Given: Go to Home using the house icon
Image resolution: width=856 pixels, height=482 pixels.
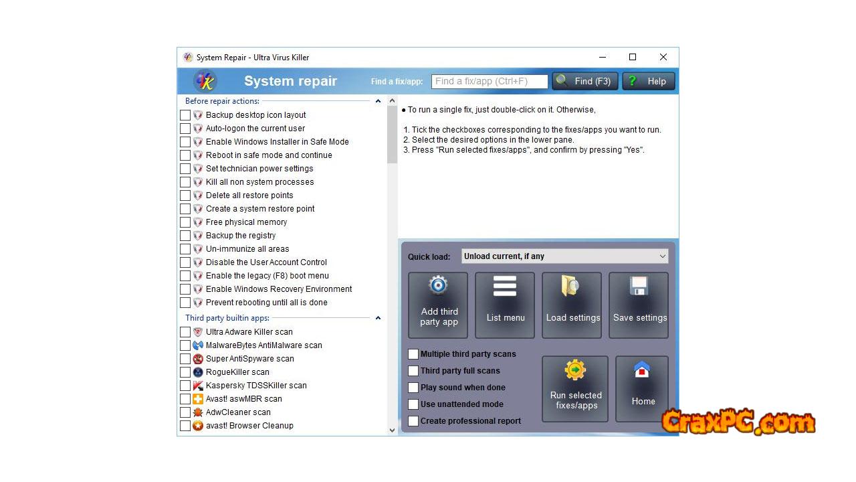Looking at the screenshot, I should coord(642,370).
